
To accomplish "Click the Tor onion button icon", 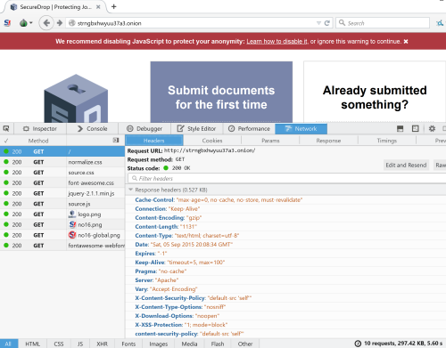I will tap(23, 23).
